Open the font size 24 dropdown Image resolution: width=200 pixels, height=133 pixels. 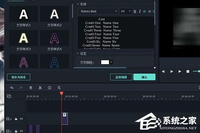coord(126,11)
